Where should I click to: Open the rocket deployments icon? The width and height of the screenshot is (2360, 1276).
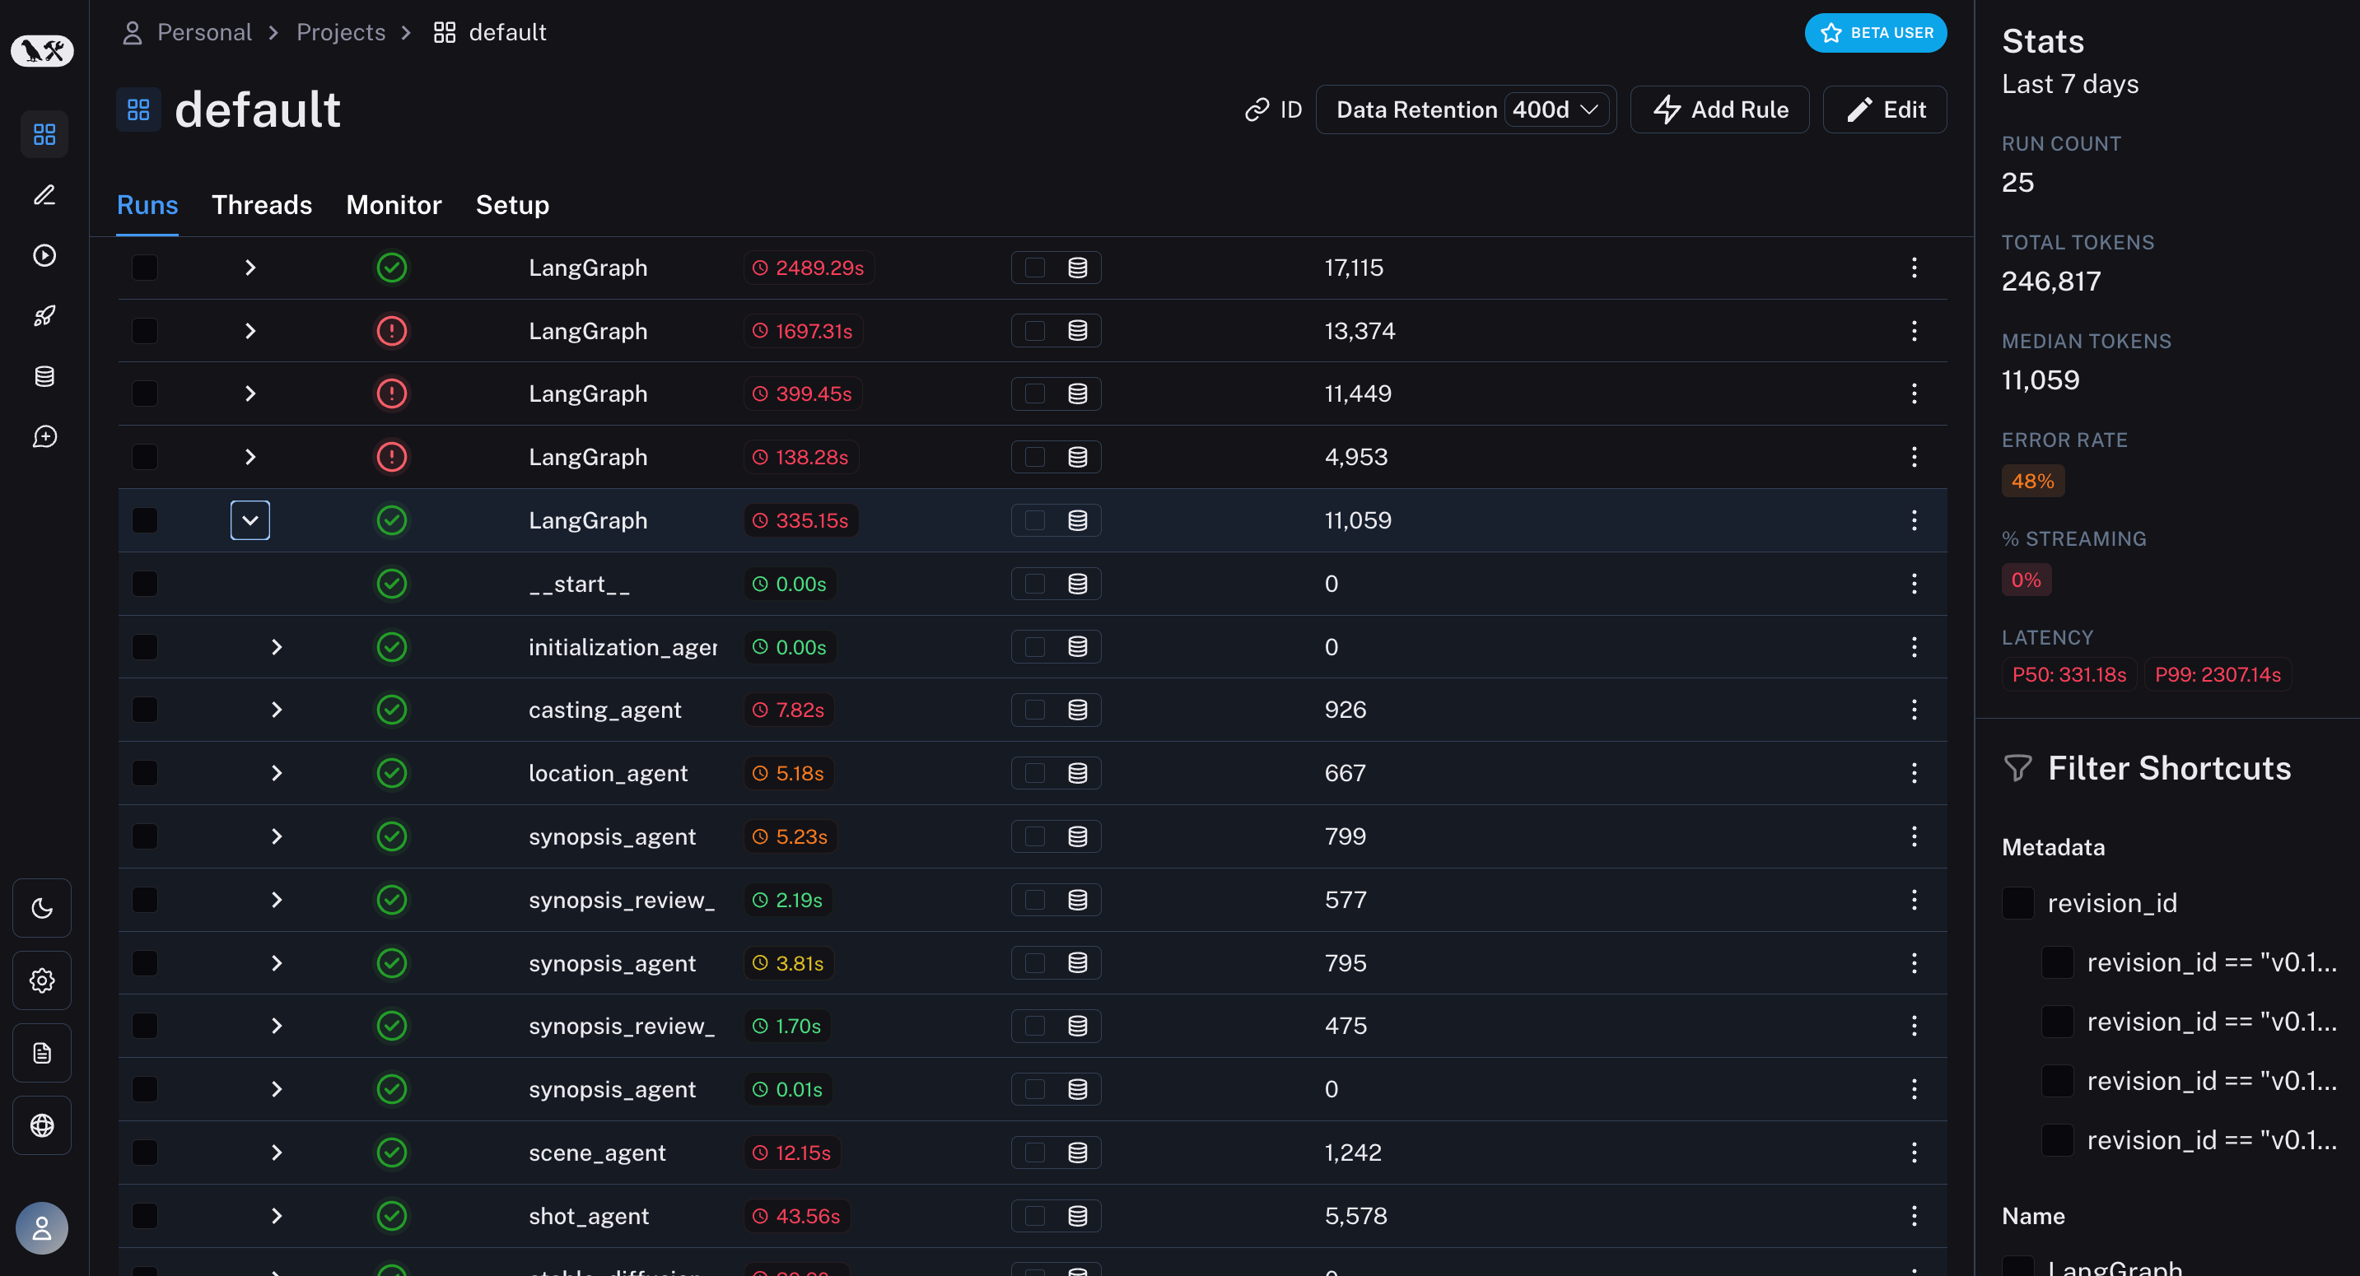[x=44, y=316]
